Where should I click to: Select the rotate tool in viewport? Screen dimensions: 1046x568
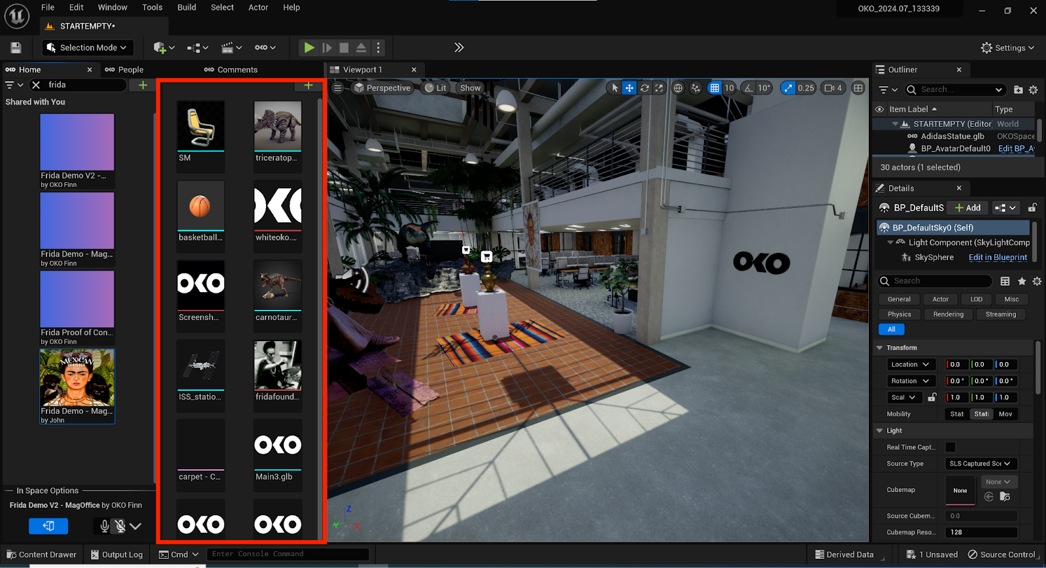click(645, 88)
